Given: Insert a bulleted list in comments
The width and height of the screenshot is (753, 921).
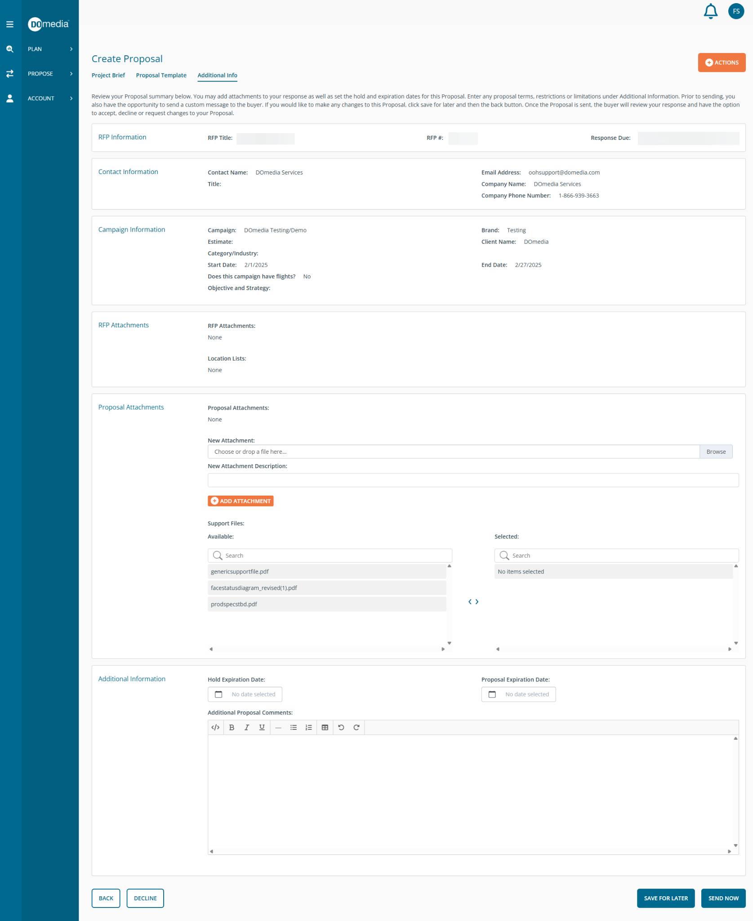Looking at the screenshot, I should (294, 727).
